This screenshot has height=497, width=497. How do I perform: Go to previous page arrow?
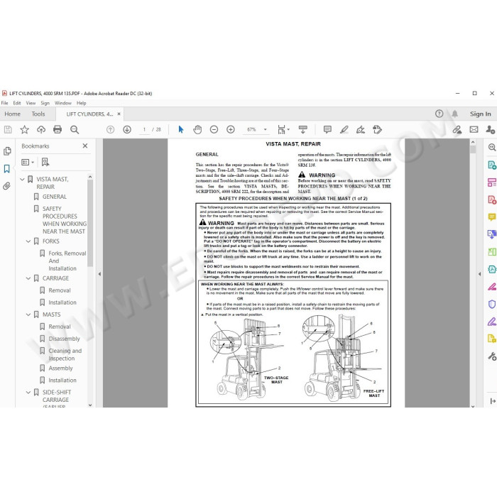click(x=110, y=129)
